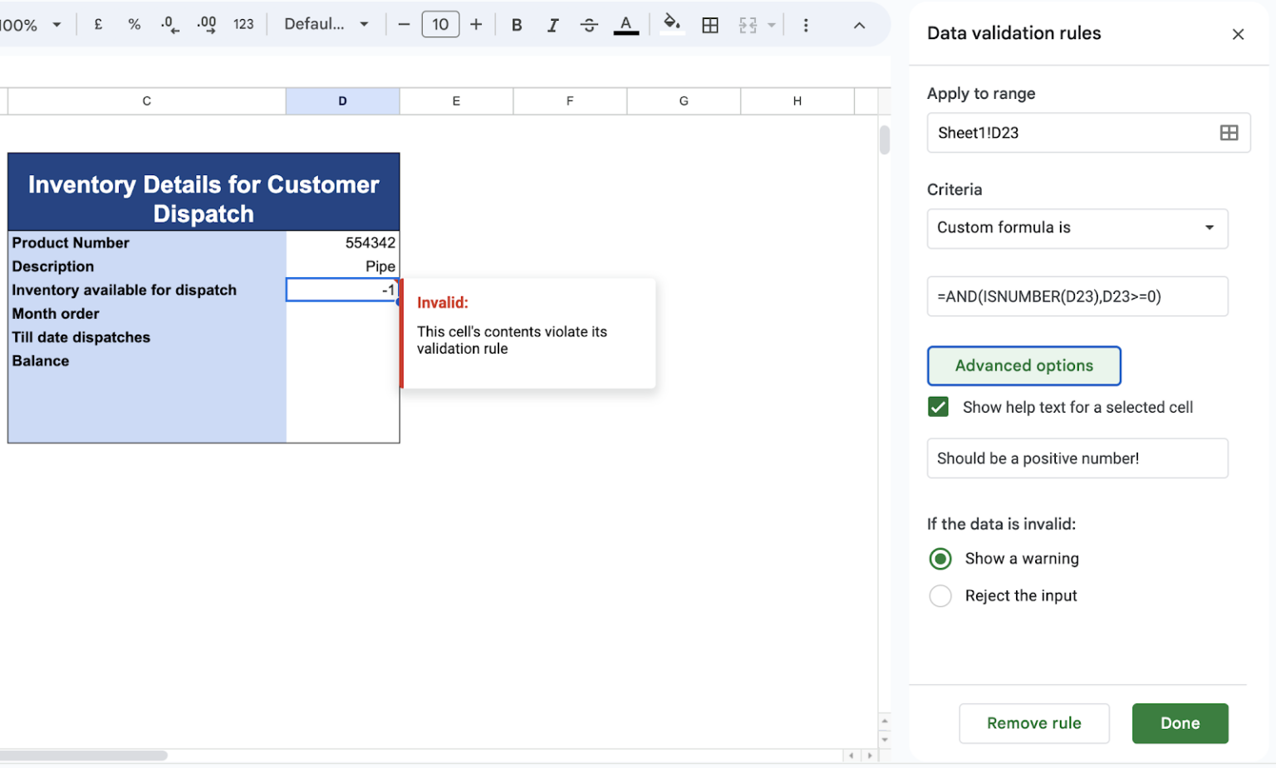Select the Show a warning option
Viewport: 1276px width, 768px height.
940,559
